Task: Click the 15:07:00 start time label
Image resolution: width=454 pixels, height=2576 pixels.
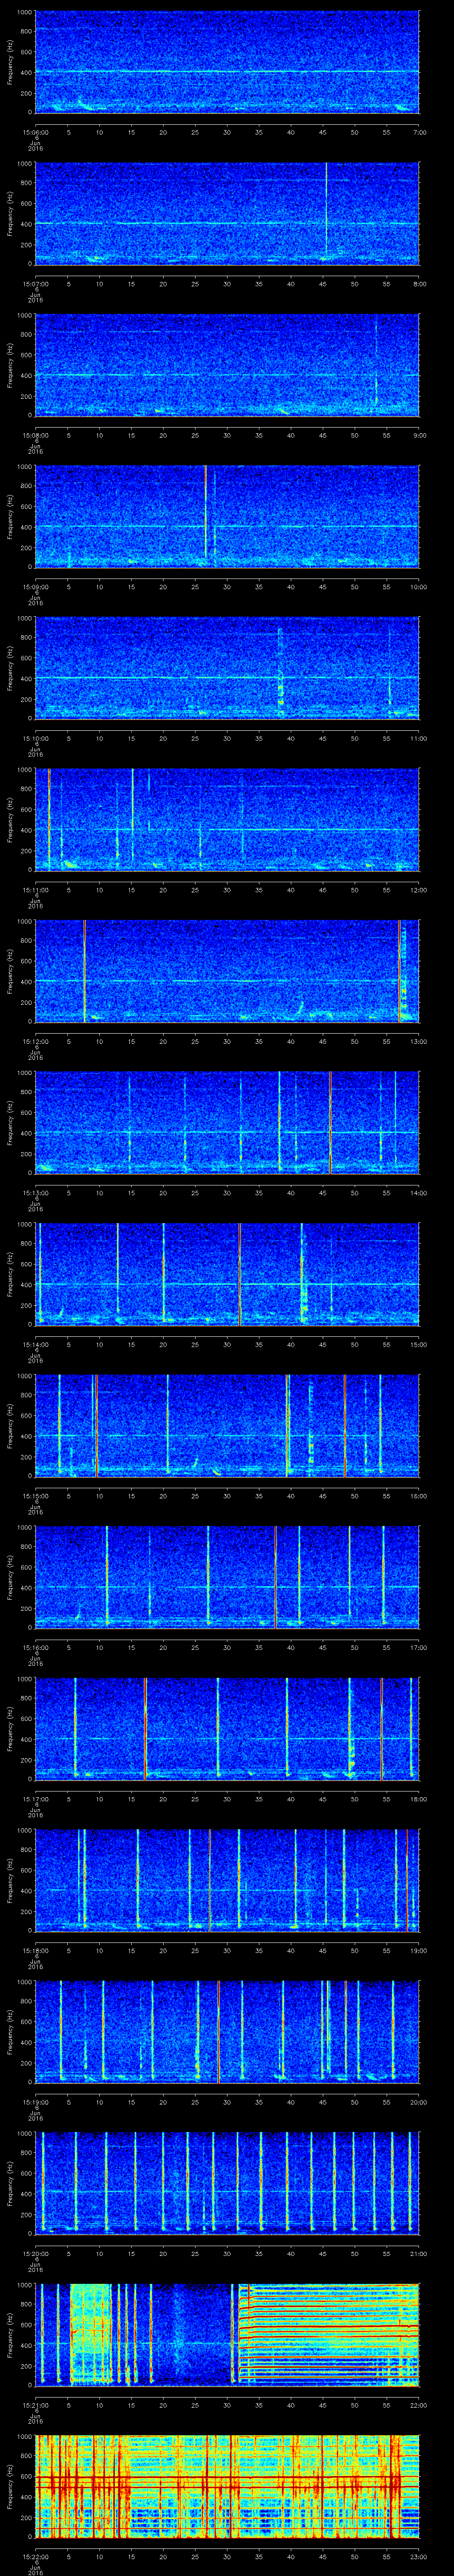Action: 36,284
